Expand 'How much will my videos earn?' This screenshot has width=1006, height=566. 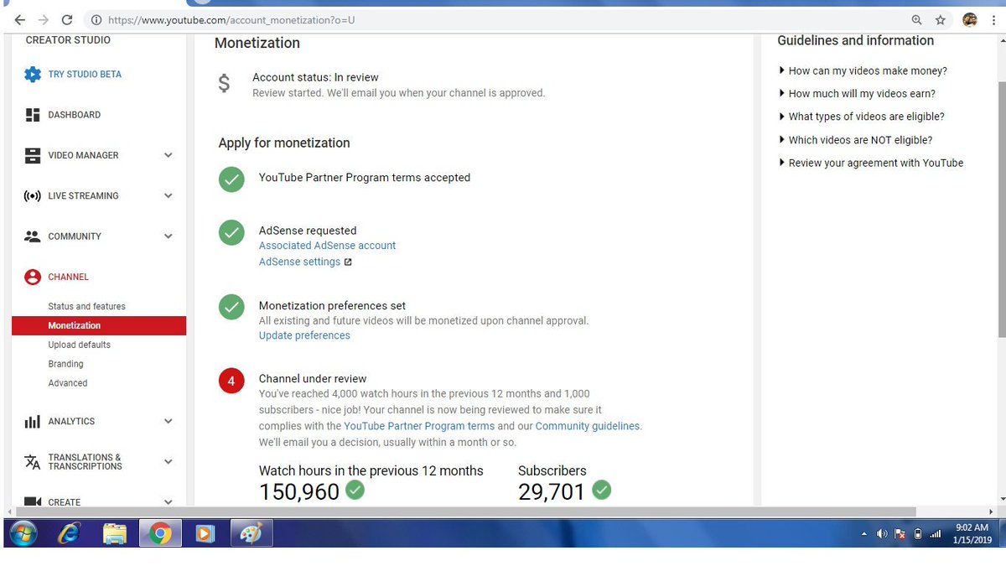(x=857, y=94)
